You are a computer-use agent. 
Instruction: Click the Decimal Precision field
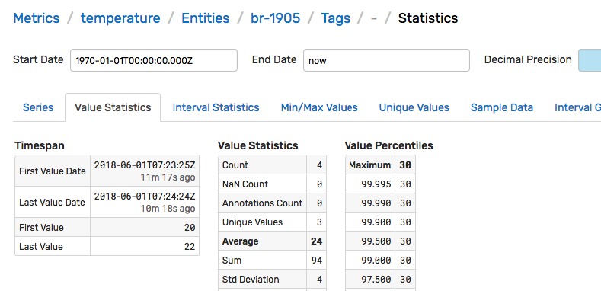click(590, 60)
